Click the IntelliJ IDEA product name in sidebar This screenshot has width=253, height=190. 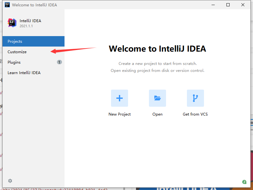coord(30,21)
